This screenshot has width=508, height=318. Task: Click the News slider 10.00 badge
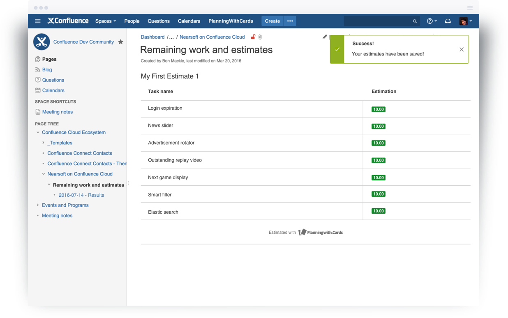378,126
